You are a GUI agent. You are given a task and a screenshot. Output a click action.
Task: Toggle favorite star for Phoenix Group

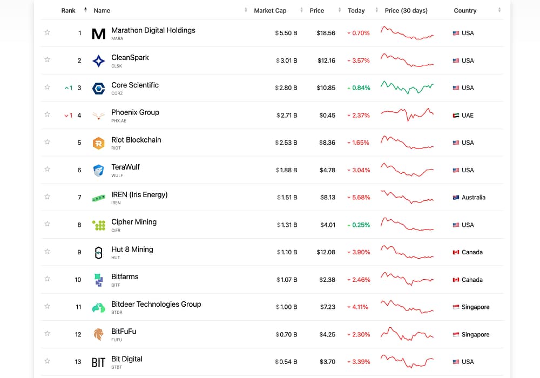tap(47, 114)
